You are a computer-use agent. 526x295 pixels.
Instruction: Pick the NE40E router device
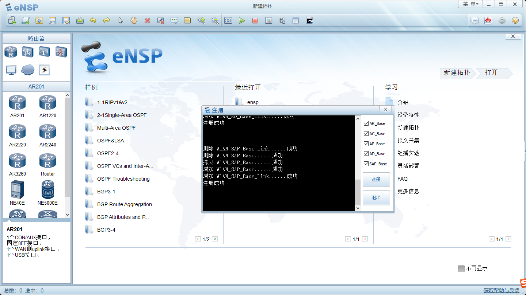(17, 193)
